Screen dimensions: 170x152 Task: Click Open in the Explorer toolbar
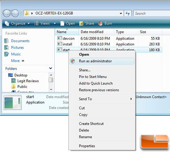(x=68, y=24)
